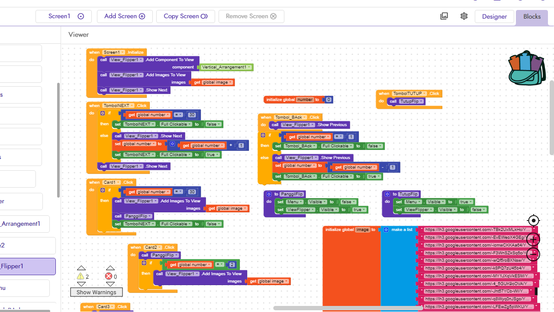Select the Blocks tab
This screenshot has height=312, width=554.
pyautogui.click(x=531, y=16)
